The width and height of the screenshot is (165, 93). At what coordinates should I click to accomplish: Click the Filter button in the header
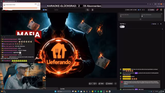[45, 10]
